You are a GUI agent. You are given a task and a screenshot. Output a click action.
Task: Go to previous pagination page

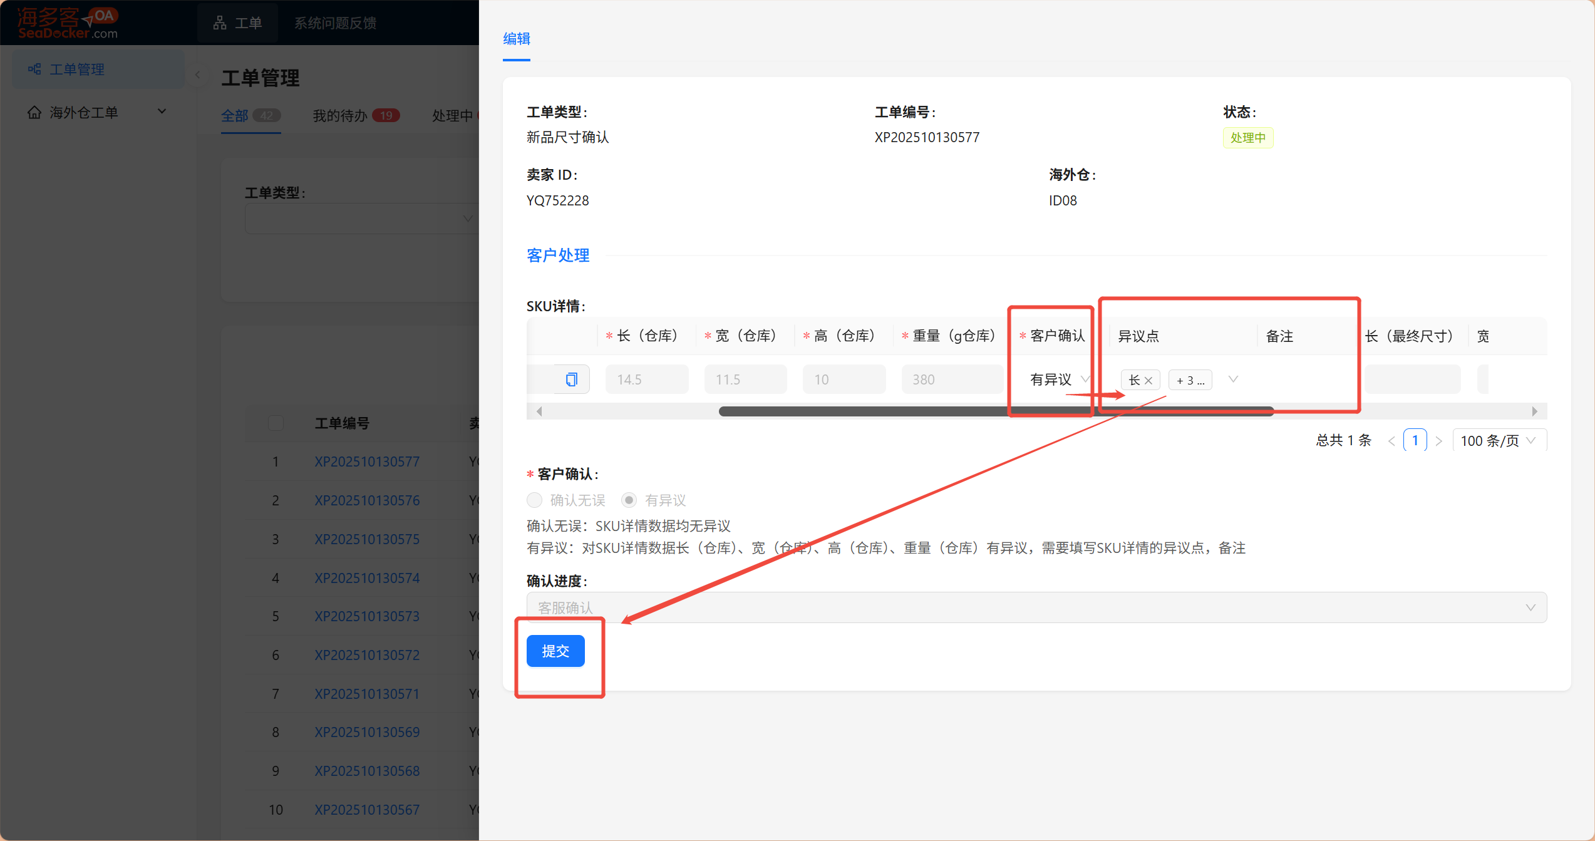click(1391, 441)
